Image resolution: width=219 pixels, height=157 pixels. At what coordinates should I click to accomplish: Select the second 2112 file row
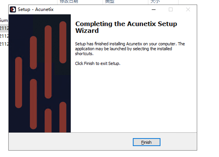pos(4,36)
